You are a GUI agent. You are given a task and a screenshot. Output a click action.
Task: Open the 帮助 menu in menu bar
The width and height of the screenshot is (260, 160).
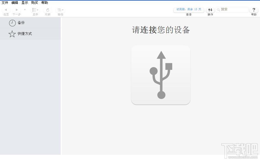pyautogui.click(x=44, y=3)
